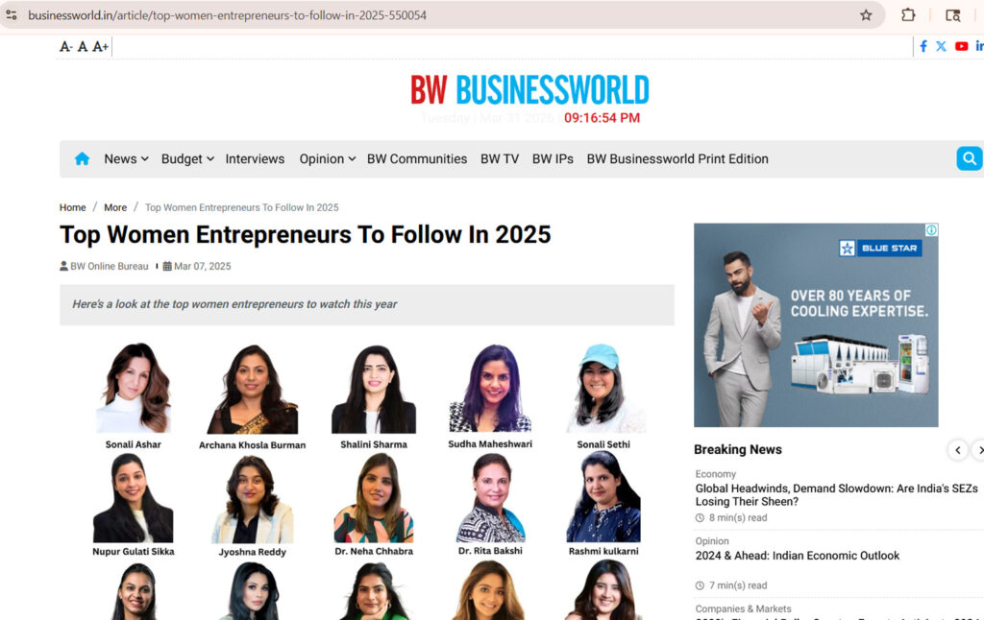Go to previous Breaking News slide arrow
Image resolution: width=984 pixels, height=620 pixels.
[958, 450]
